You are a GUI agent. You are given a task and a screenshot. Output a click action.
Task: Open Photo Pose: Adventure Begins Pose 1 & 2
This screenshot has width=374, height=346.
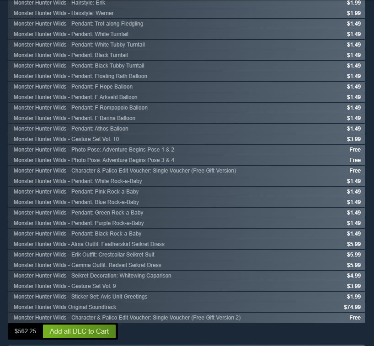(187, 150)
